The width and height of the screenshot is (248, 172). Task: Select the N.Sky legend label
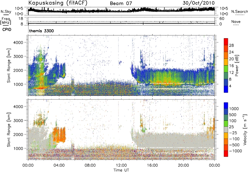click(x=6, y=11)
